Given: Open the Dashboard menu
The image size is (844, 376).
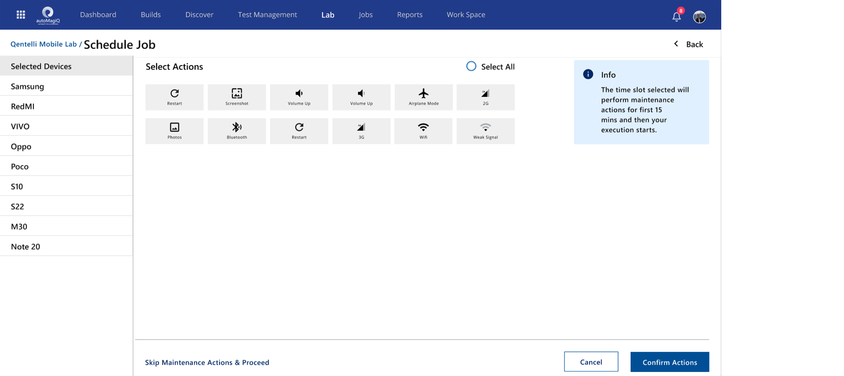Looking at the screenshot, I should (x=98, y=15).
